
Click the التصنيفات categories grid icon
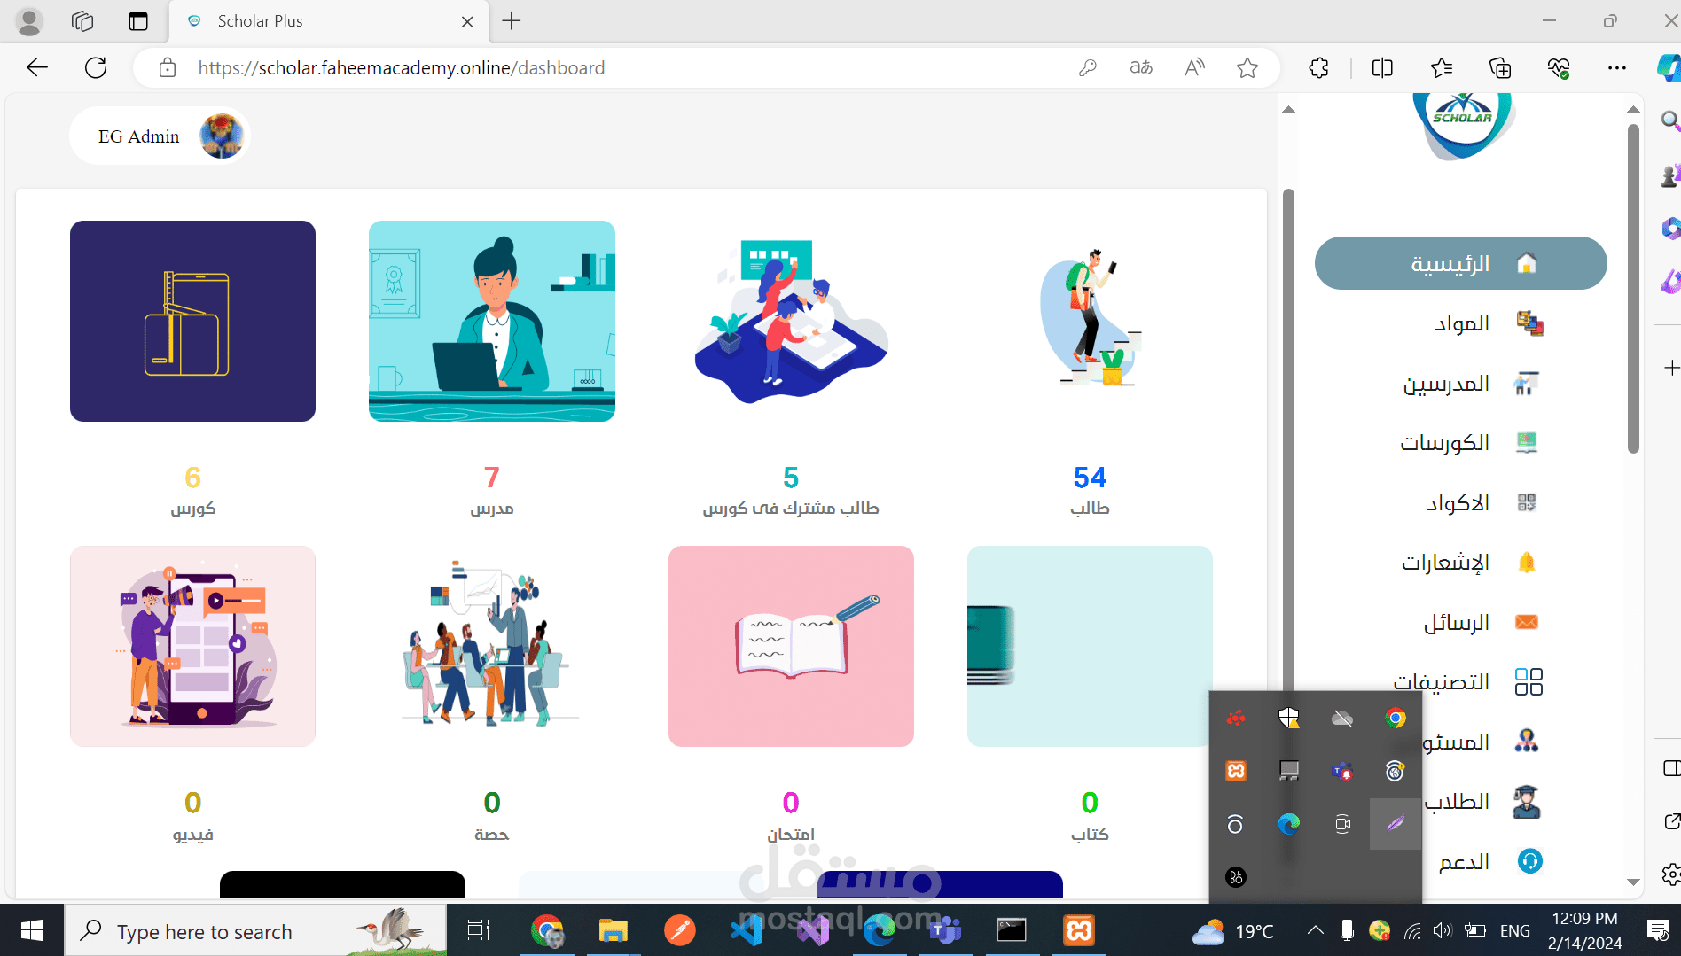(1529, 682)
